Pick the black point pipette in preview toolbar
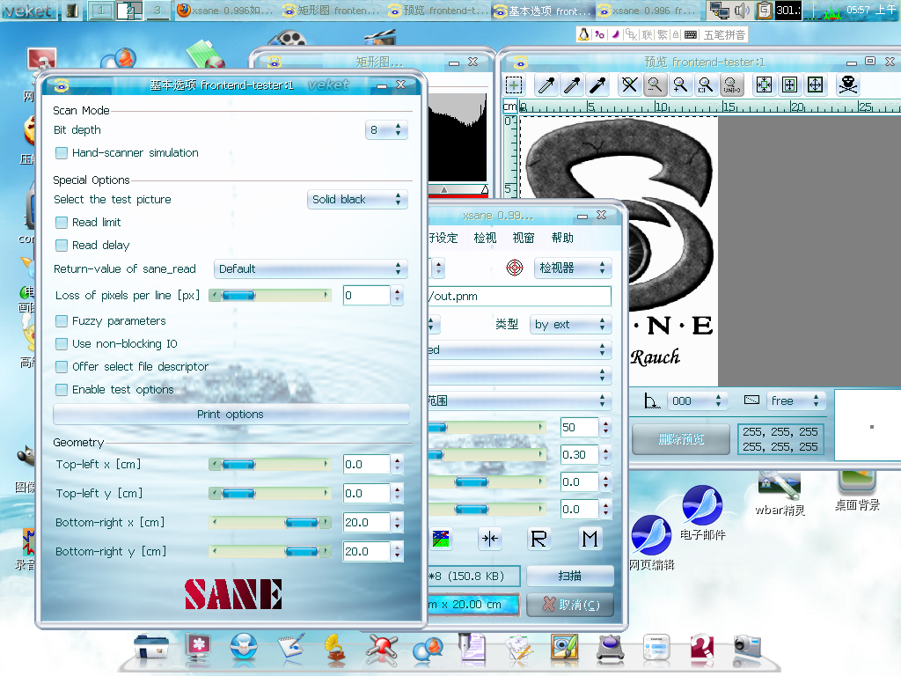901x676 pixels. [x=598, y=85]
